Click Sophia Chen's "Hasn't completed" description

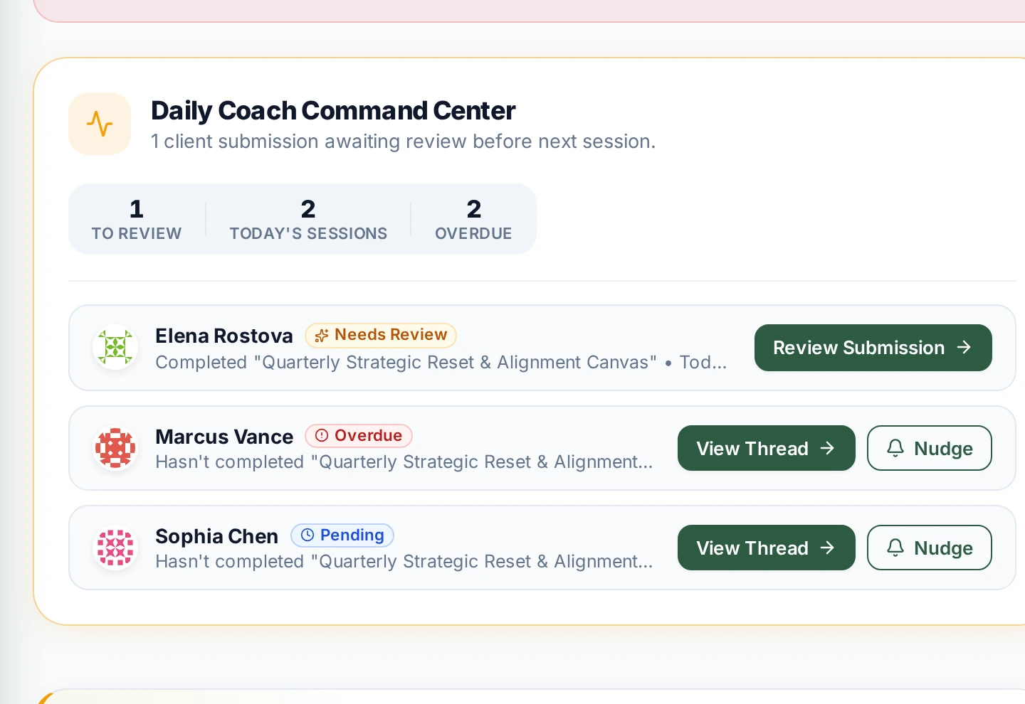click(404, 561)
